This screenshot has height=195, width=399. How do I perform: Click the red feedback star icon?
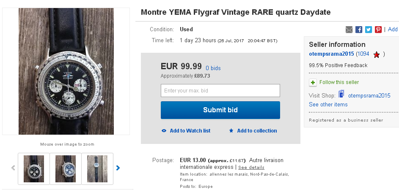[x=377, y=54]
